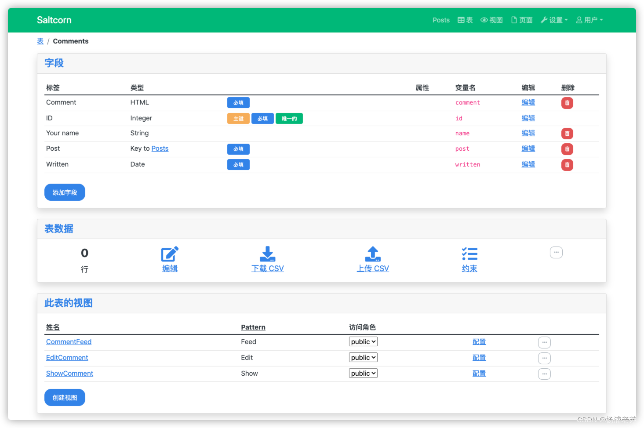This screenshot has width=644, height=428.
Task: Click the constraints checklist icon
Action: 469,254
